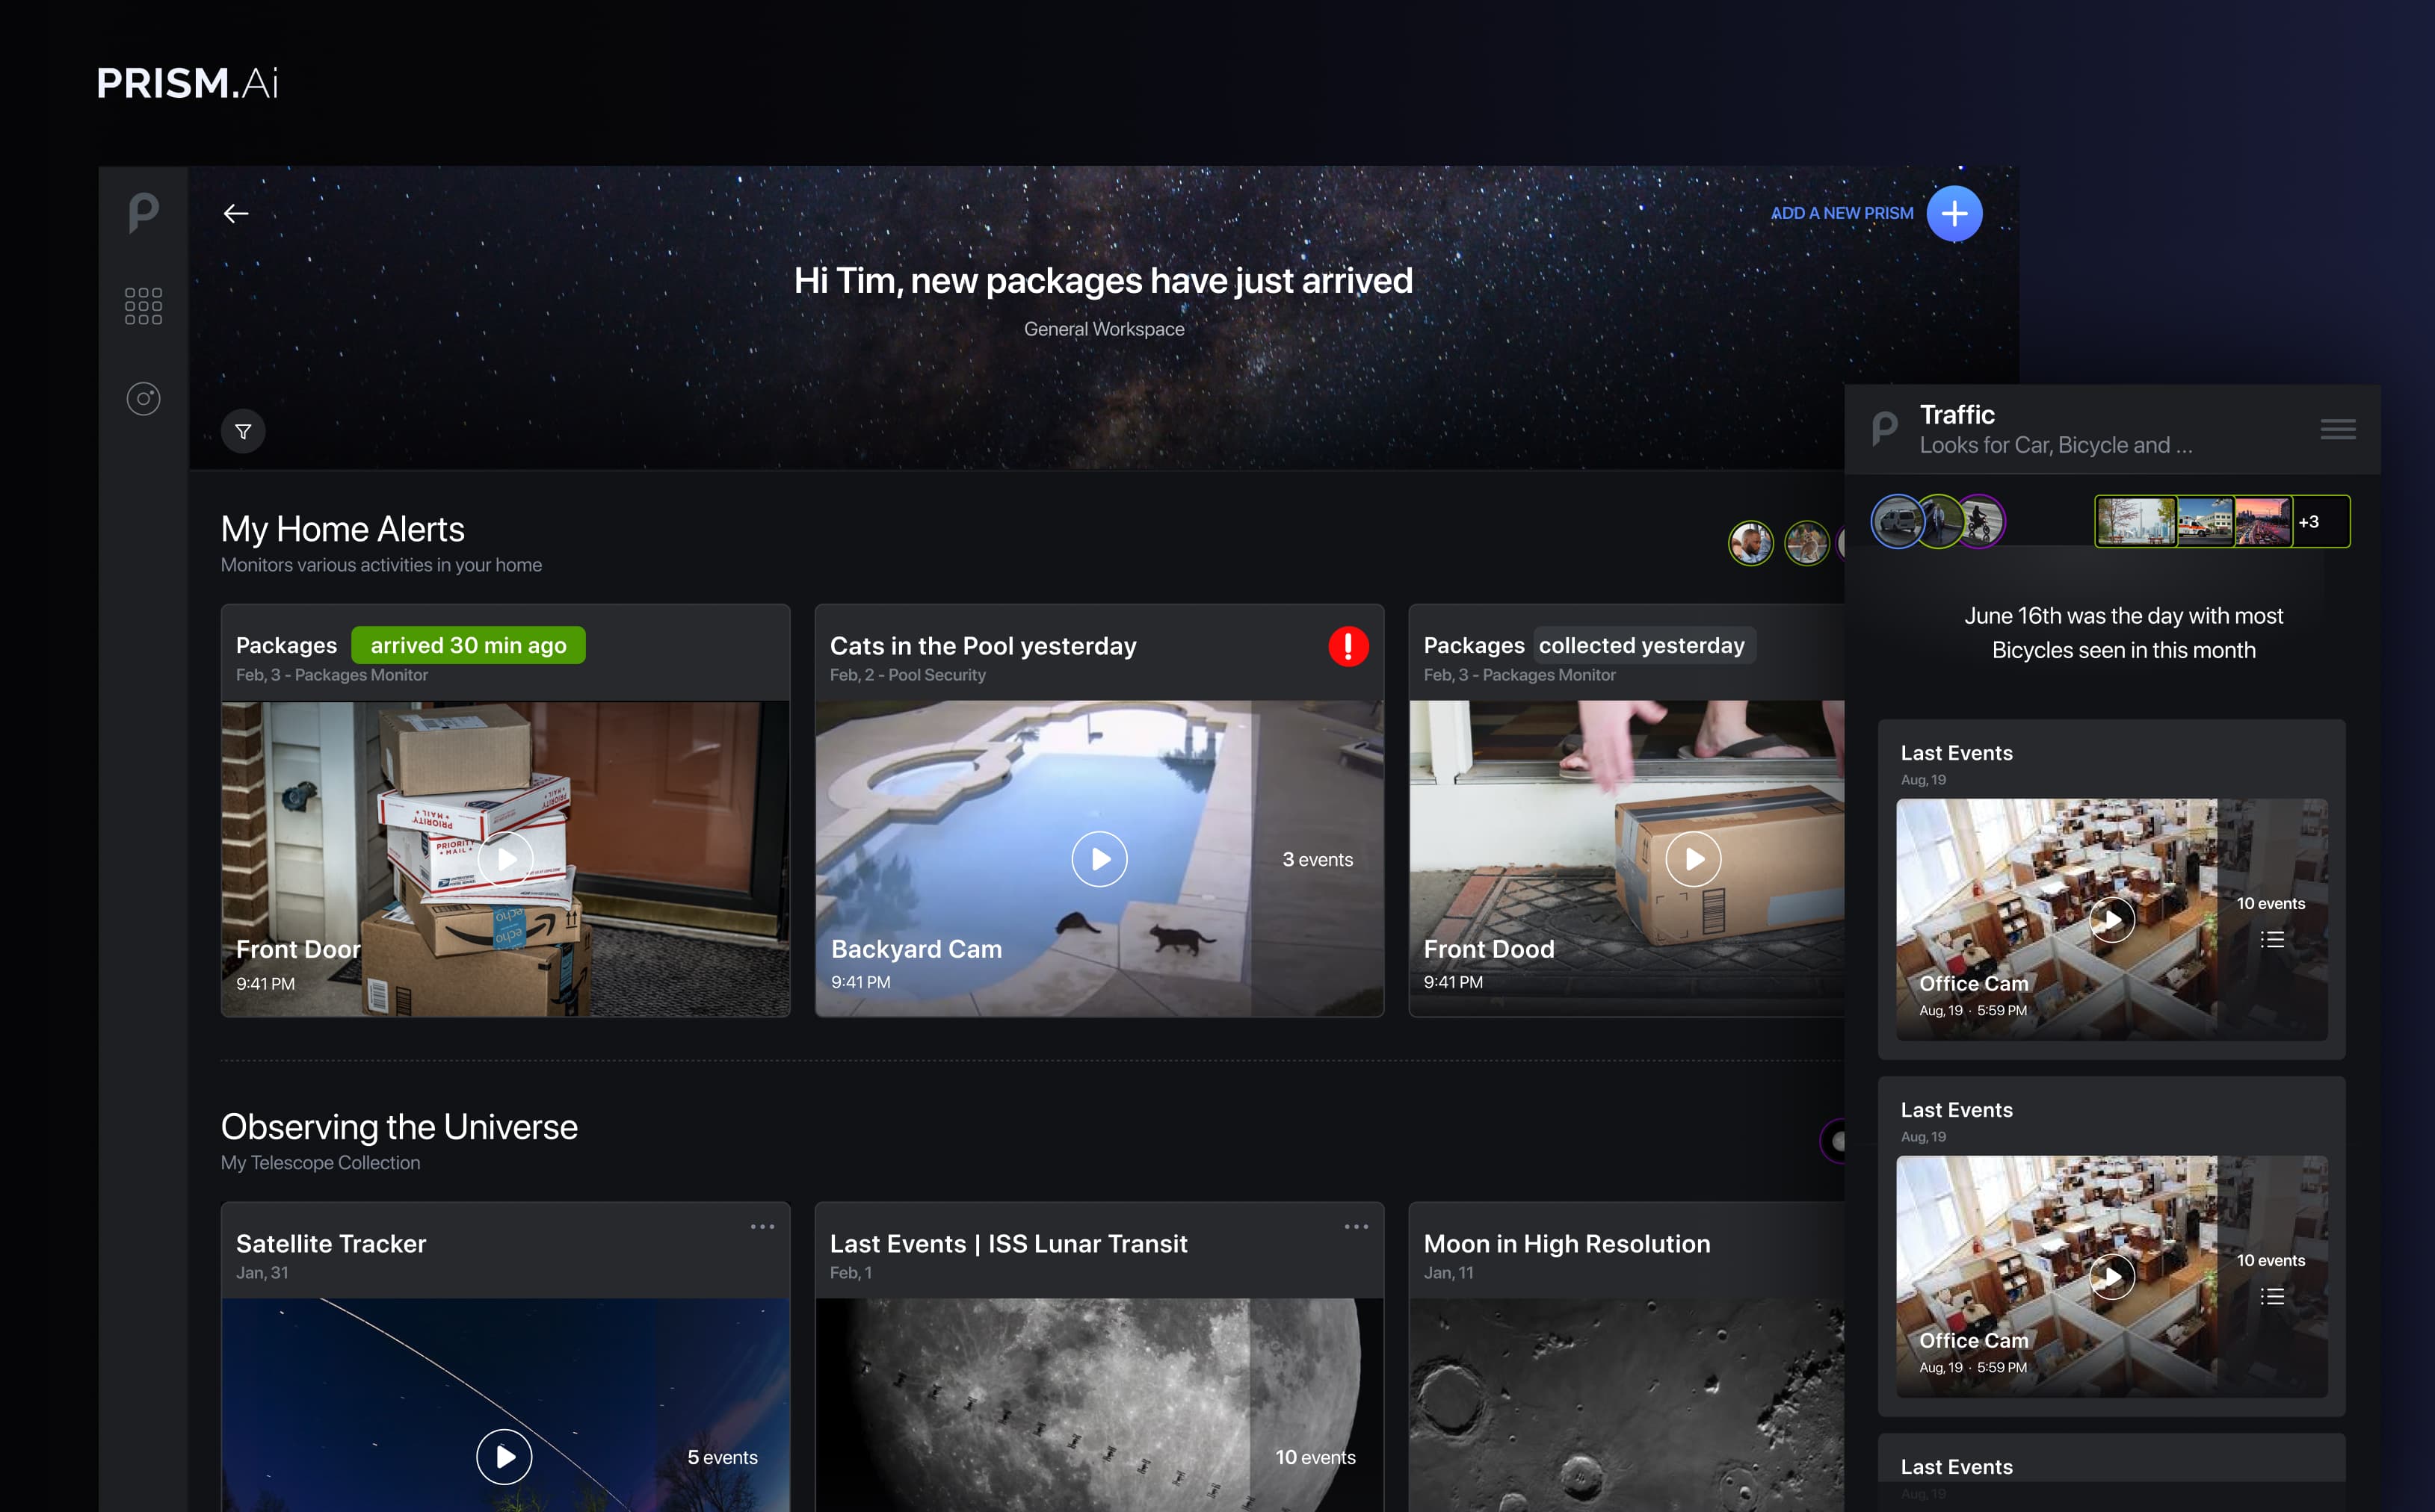
Task: Open the first Office Cam events list icon
Action: pyautogui.click(x=2271, y=939)
